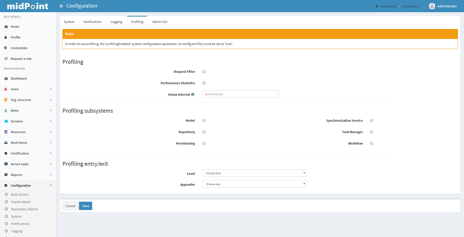
Task: Click the hamburger menu toggle icon
Action: (61, 6)
